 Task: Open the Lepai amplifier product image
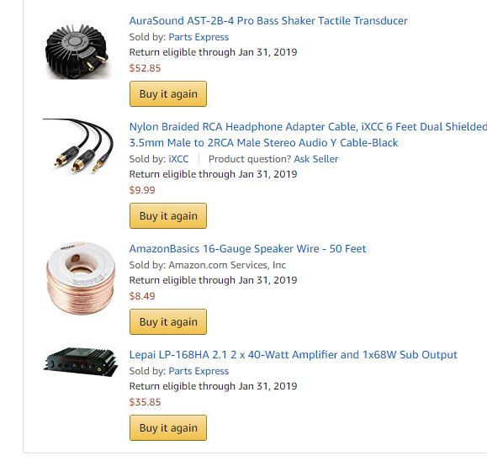pyautogui.click(x=81, y=363)
